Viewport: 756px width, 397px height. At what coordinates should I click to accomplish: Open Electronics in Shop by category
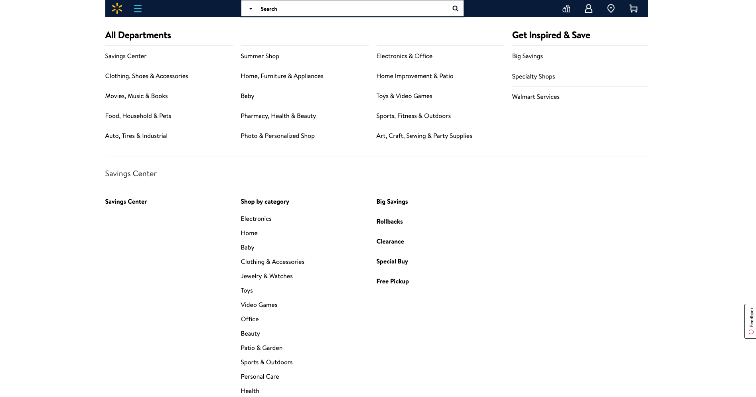coord(256,219)
